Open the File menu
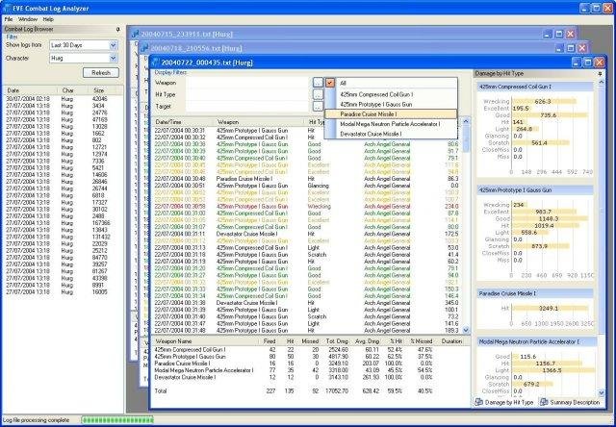This screenshot has width=616, height=427. point(9,19)
